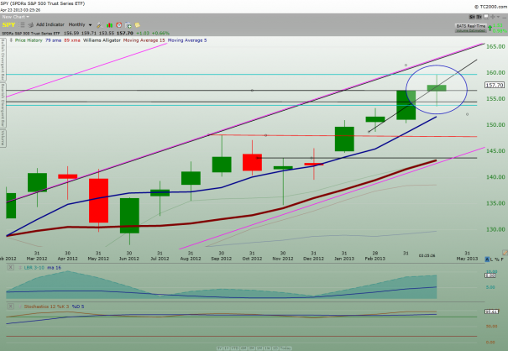508x351 pixels.
Task: Click the ma 16 label in the LBR pane
Action: pos(54,267)
